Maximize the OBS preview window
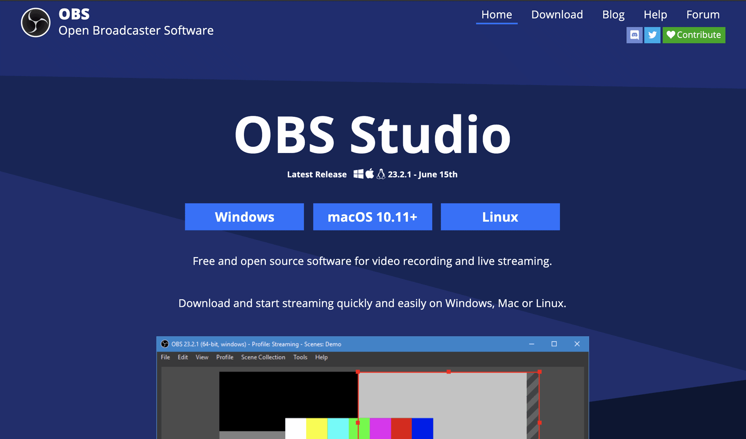746x439 pixels. tap(554, 344)
